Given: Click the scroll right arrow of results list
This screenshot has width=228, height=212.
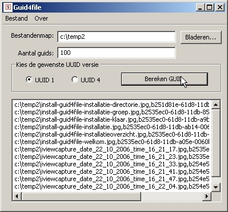Looking at the screenshot, I should point(207,196).
